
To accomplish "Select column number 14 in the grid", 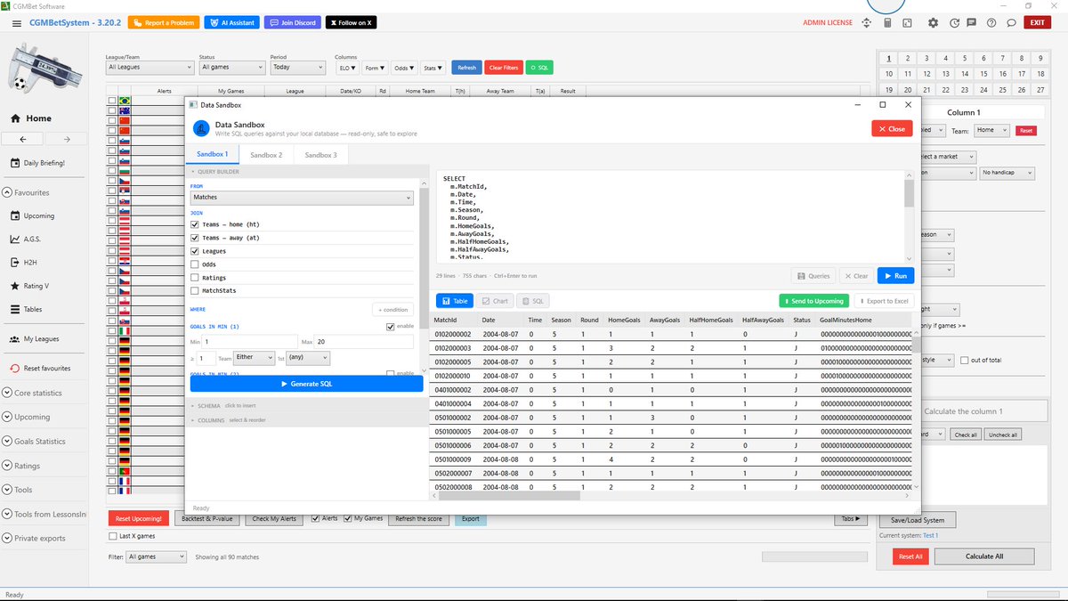I will (965, 74).
